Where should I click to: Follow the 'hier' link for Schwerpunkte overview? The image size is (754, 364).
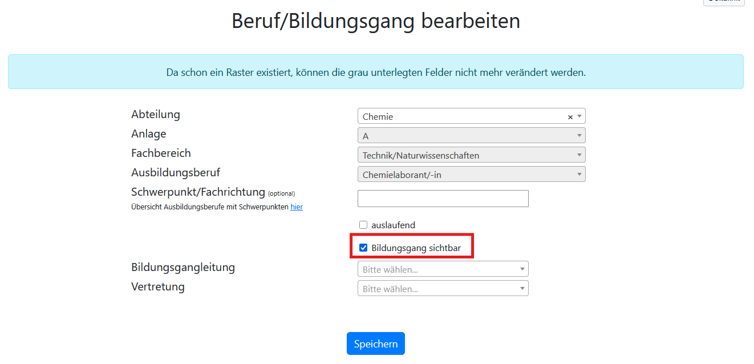pos(297,207)
